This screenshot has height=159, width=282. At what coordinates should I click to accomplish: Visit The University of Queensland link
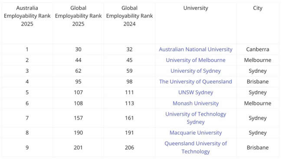pos(196,81)
